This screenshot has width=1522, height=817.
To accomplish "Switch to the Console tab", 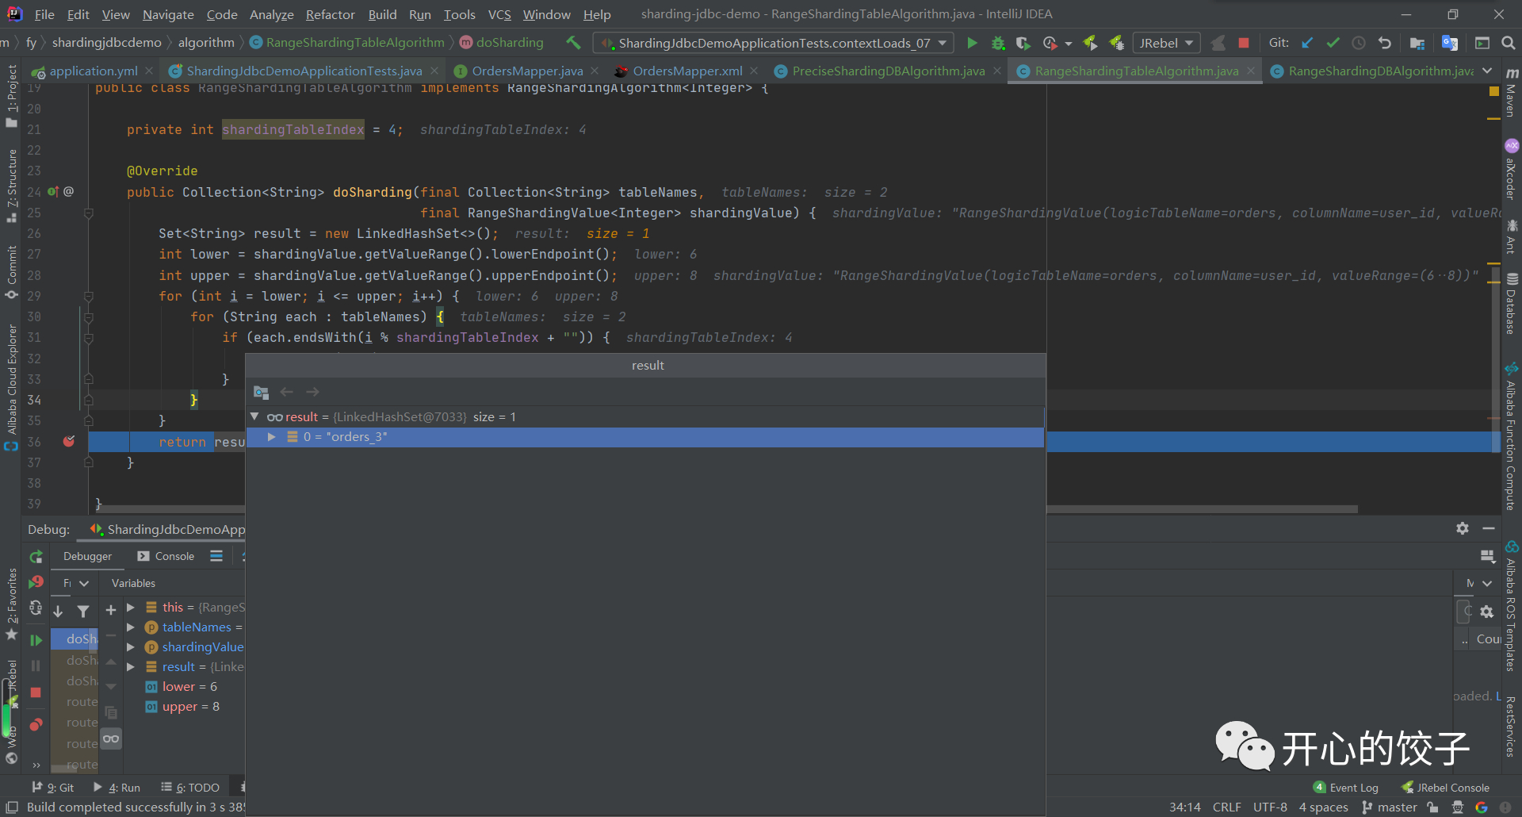I will point(166,556).
